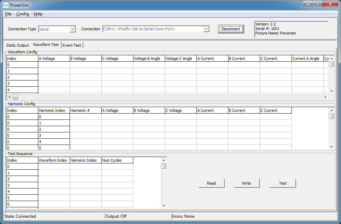Click the Waveform Config horizontal scroll left arrow
Viewport: 341px width, 224px height.
pos(9,97)
